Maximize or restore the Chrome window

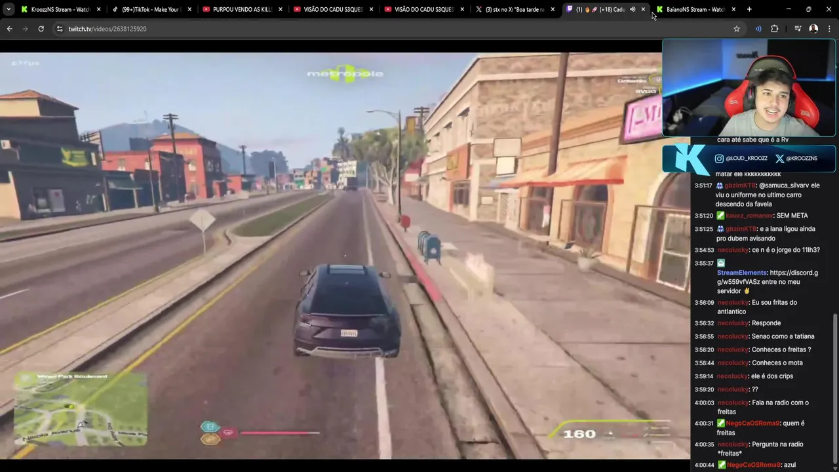[808, 9]
